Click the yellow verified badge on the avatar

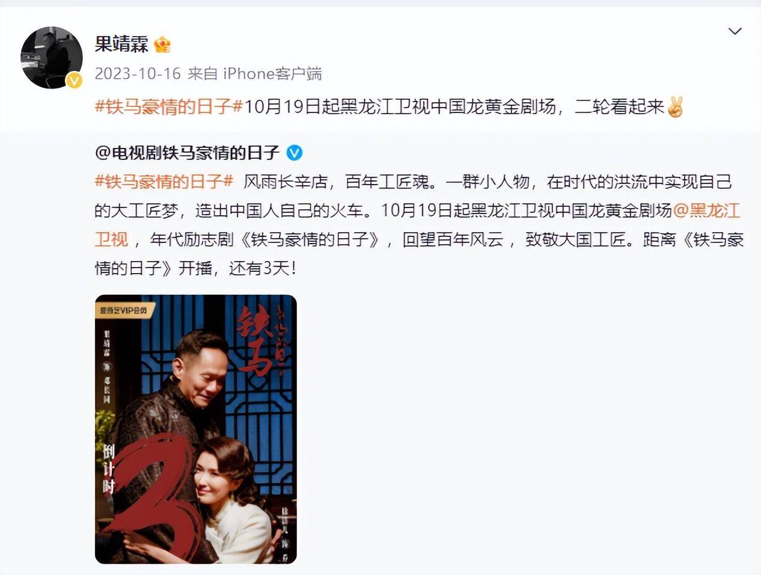pyautogui.click(x=74, y=80)
